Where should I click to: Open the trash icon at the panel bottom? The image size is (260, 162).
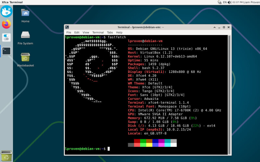point(6,156)
